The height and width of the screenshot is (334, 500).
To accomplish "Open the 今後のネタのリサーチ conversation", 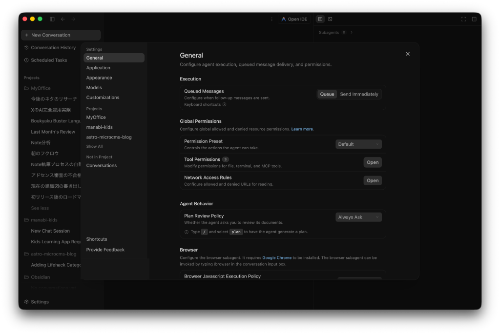I will pos(54,99).
